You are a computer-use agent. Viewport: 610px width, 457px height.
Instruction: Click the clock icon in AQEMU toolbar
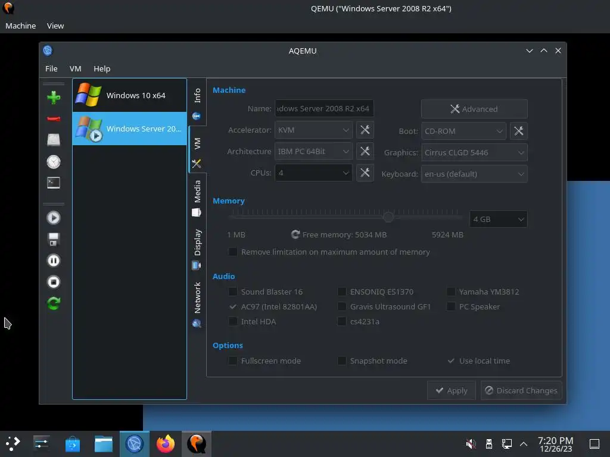54,162
